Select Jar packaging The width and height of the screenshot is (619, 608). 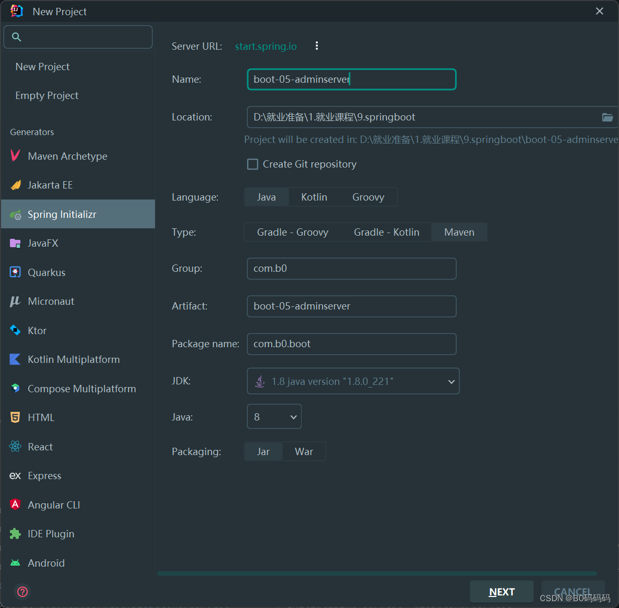point(263,451)
